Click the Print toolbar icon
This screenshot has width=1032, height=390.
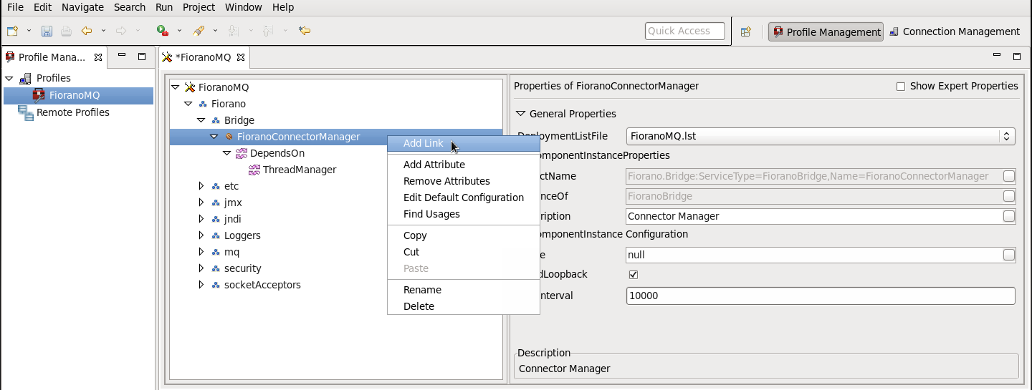[x=66, y=31]
